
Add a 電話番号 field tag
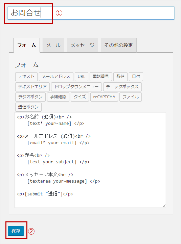coord(100,77)
